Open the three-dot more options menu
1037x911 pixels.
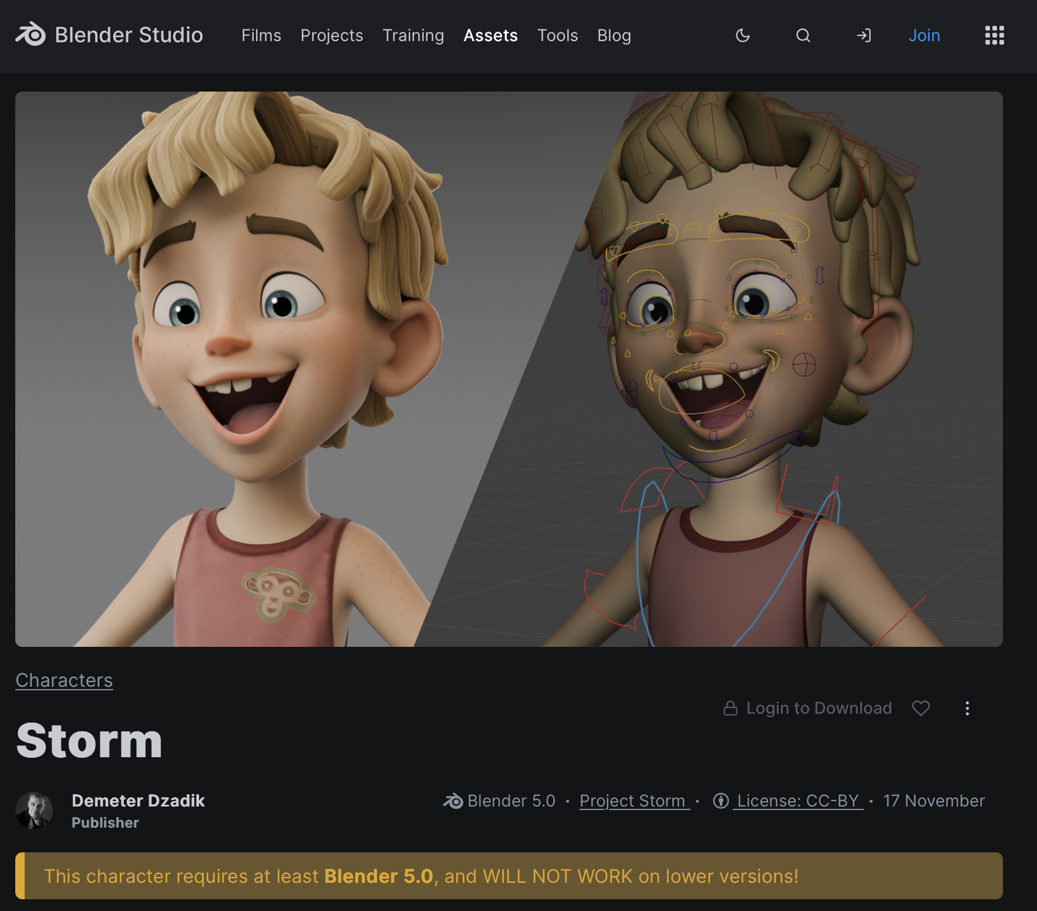coord(967,708)
